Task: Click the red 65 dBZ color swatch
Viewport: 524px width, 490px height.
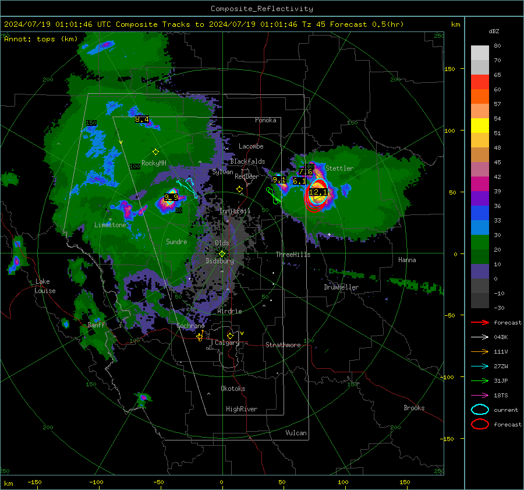Action: (480, 82)
